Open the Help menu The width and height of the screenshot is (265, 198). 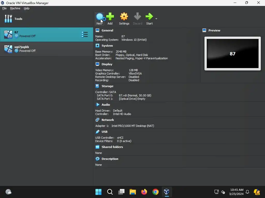[27, 8]
